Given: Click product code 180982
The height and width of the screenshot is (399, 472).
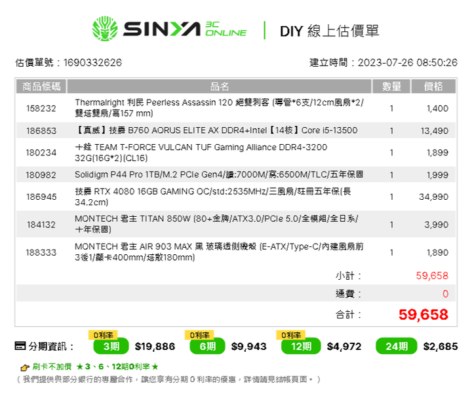Looking at the screenshot, I should pyautogui.click(x=41, y=175).
